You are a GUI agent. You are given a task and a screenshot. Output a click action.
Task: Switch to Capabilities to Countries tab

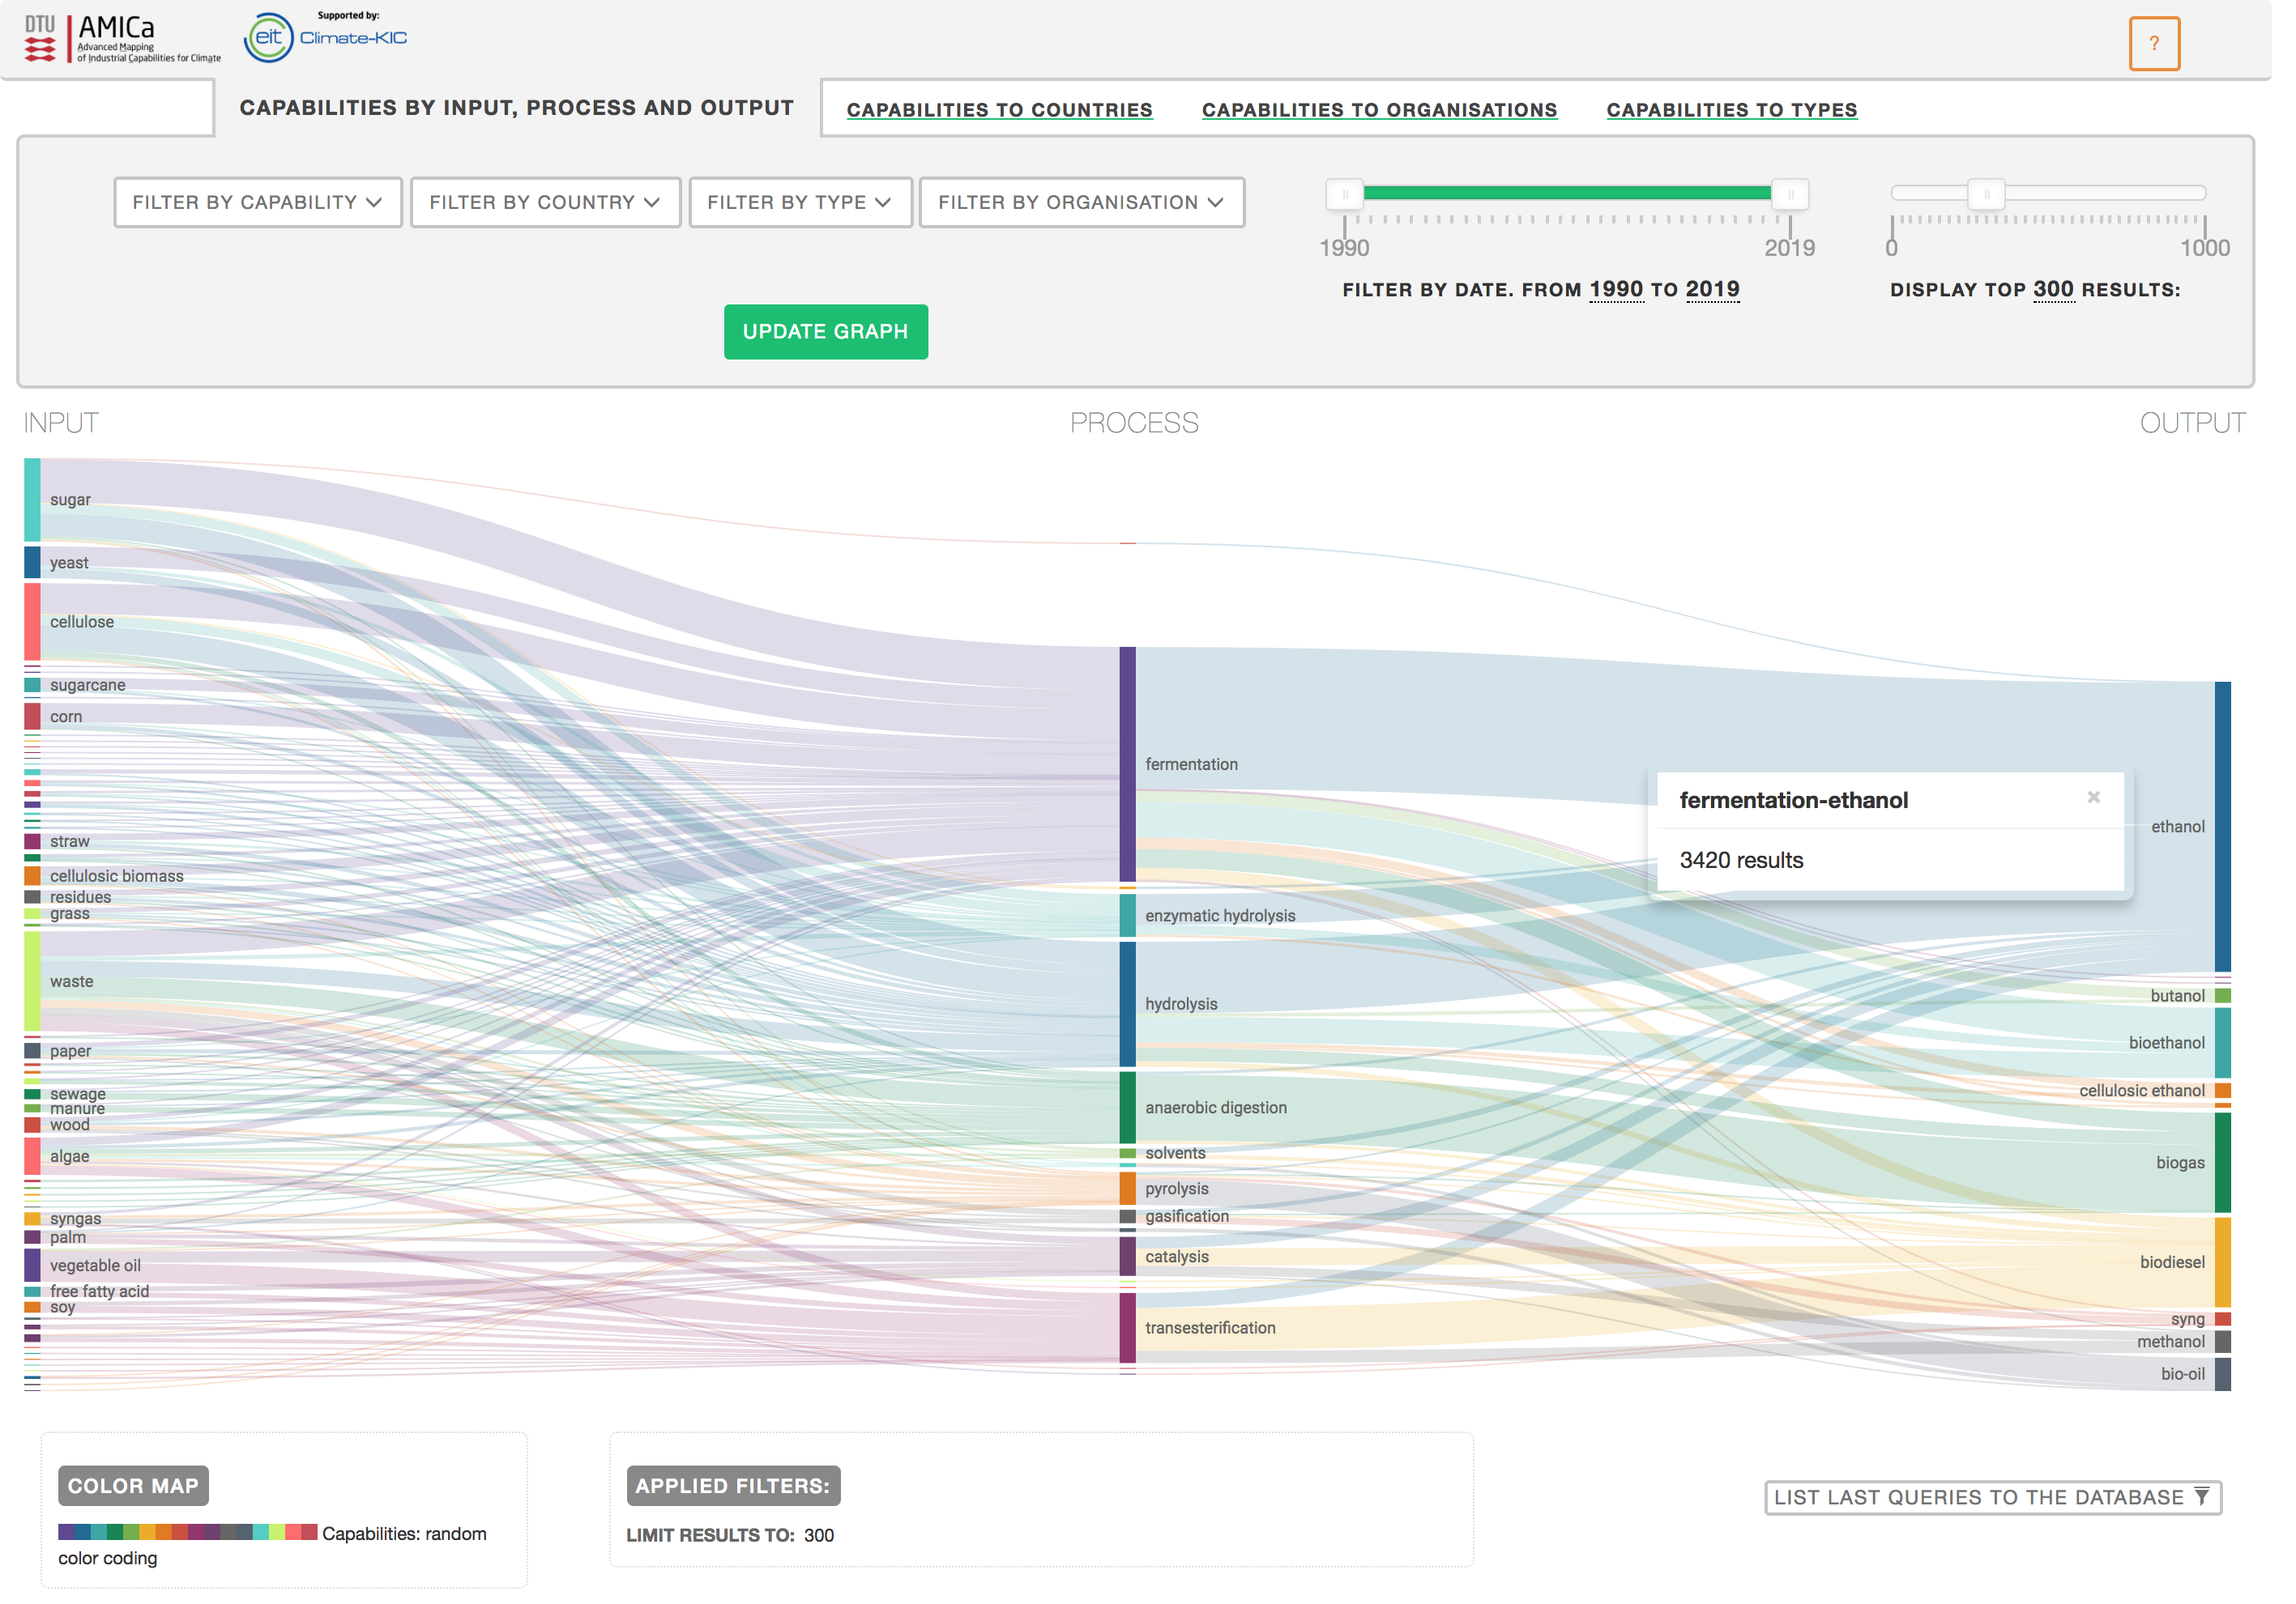1010,111
